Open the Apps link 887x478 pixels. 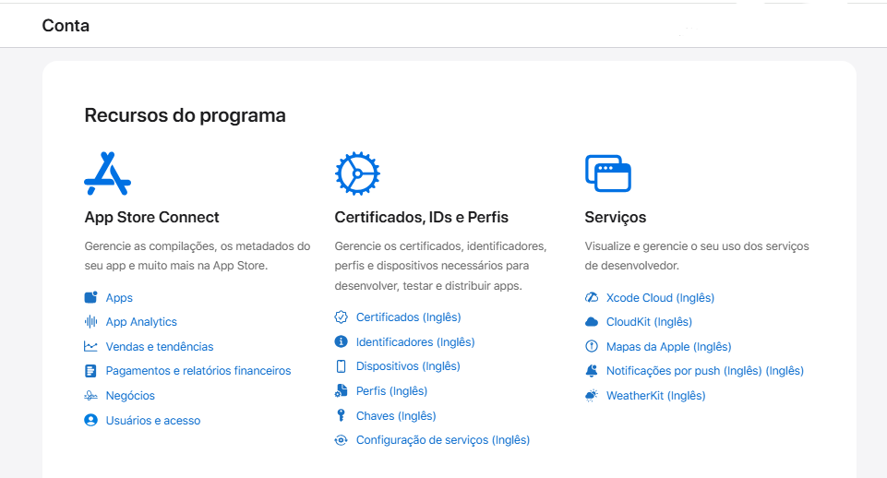[x=119, y=298]
